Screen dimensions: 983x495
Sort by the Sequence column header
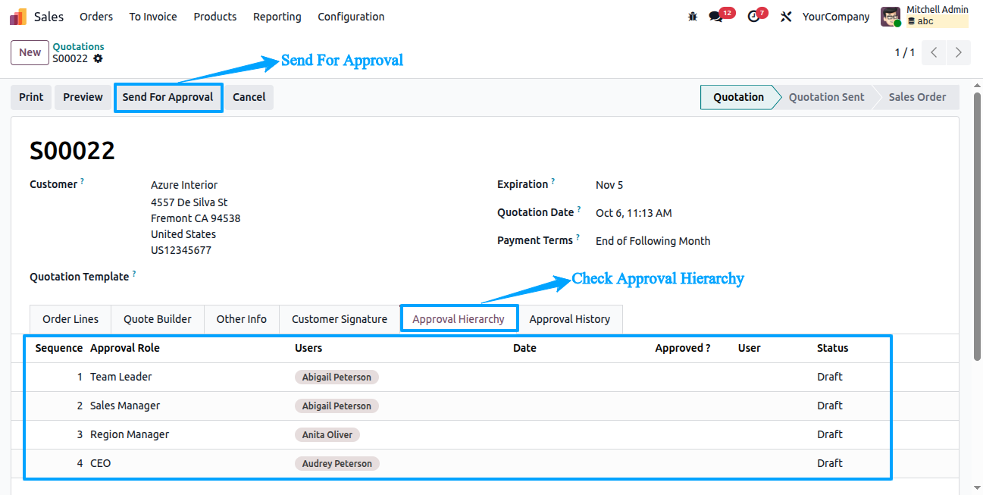click(x=59, y=348)
